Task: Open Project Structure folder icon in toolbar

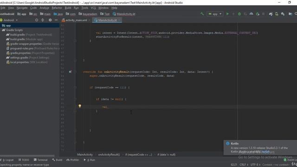Action: [x=290, y=14]
